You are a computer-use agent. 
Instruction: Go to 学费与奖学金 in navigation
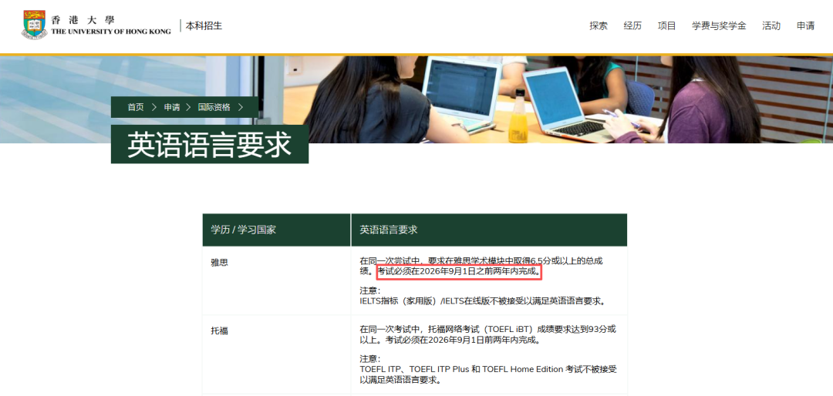point(719,25)
